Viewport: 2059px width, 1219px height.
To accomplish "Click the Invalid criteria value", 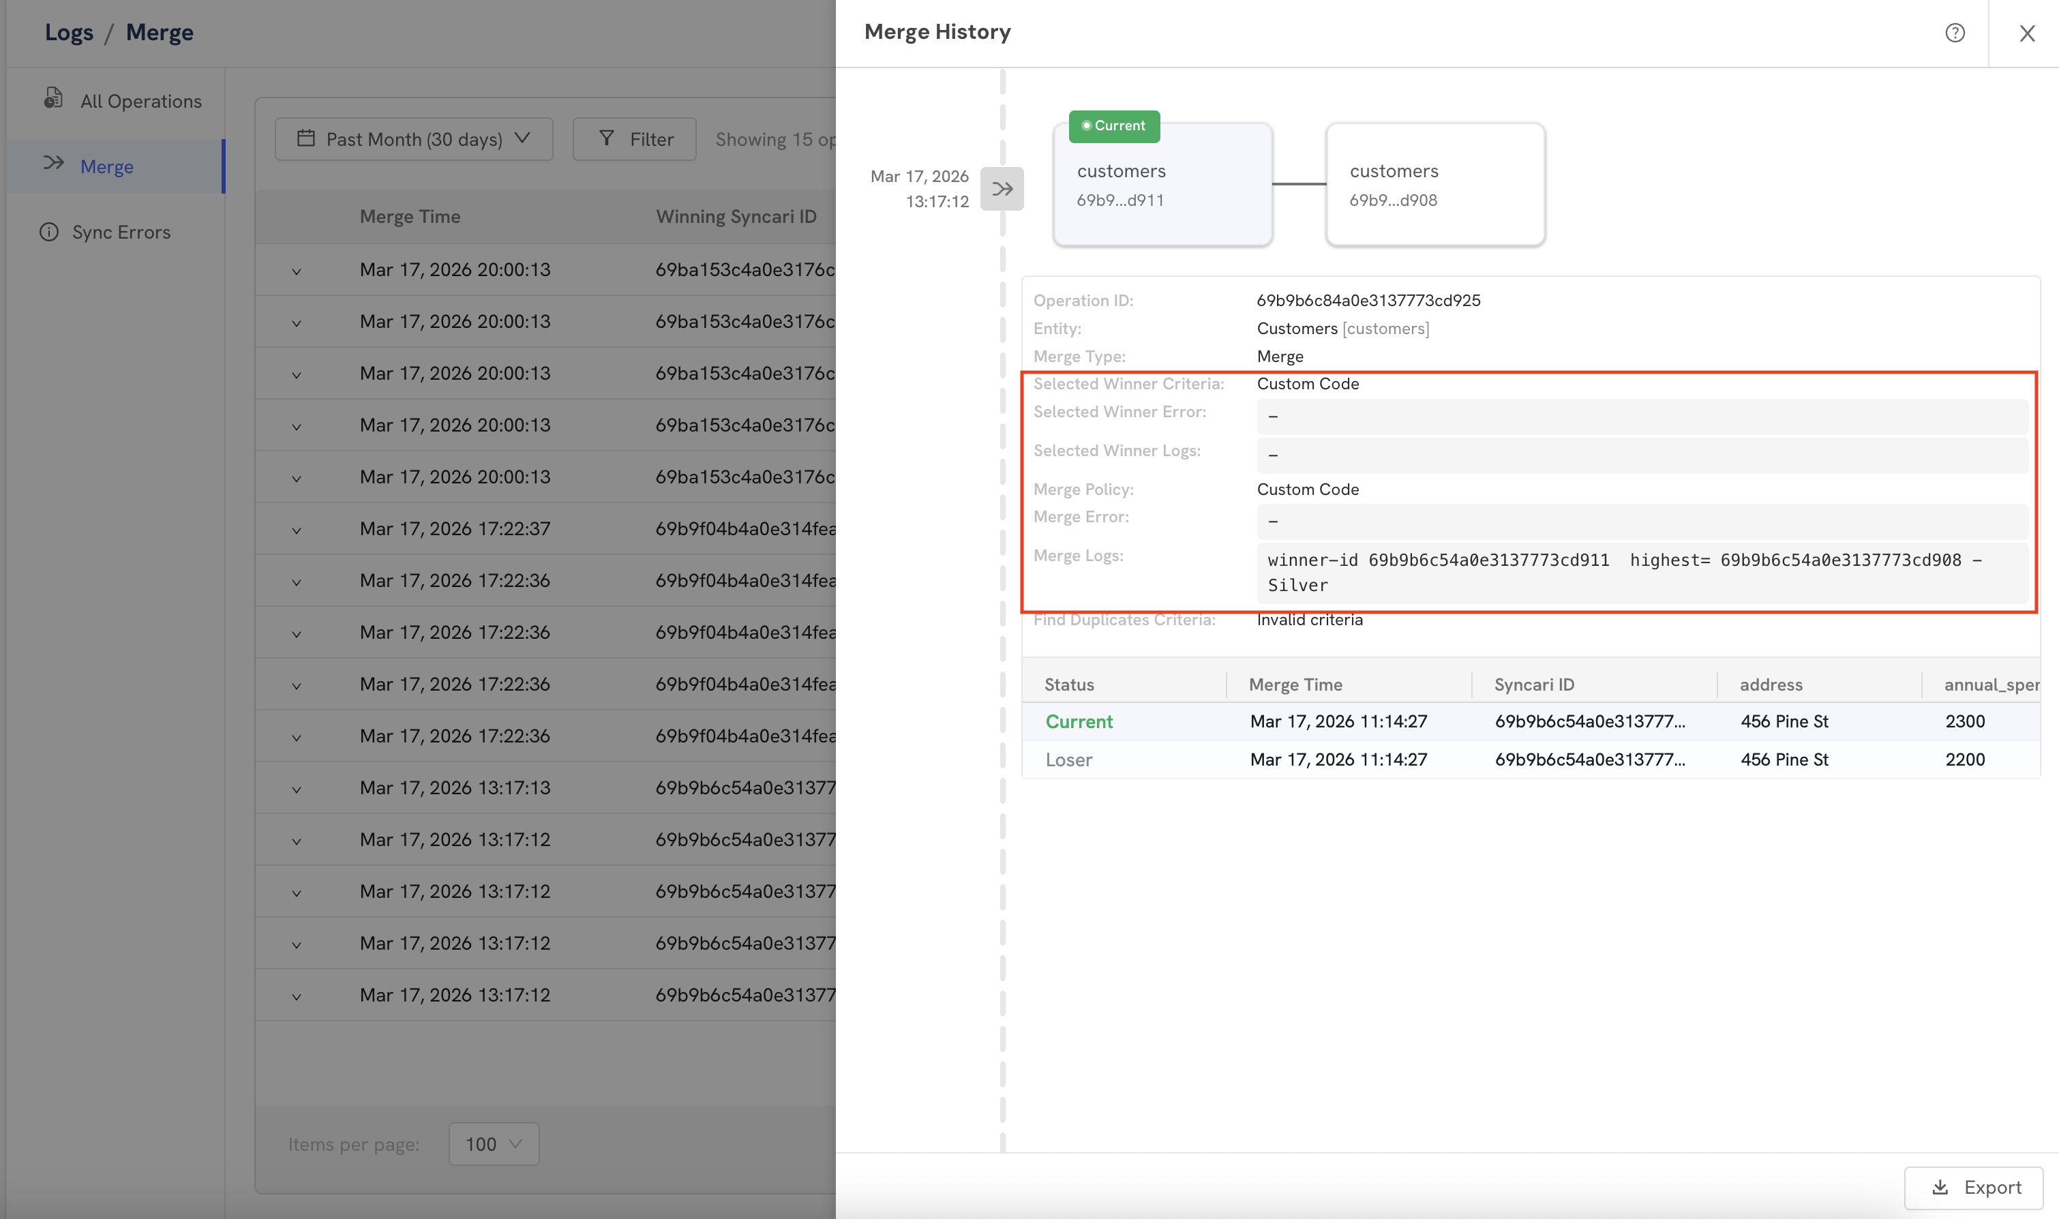I will tap(1309, 620).
